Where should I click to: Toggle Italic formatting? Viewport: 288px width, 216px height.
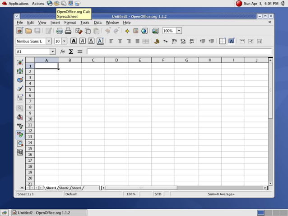click(x=83, y=41)
